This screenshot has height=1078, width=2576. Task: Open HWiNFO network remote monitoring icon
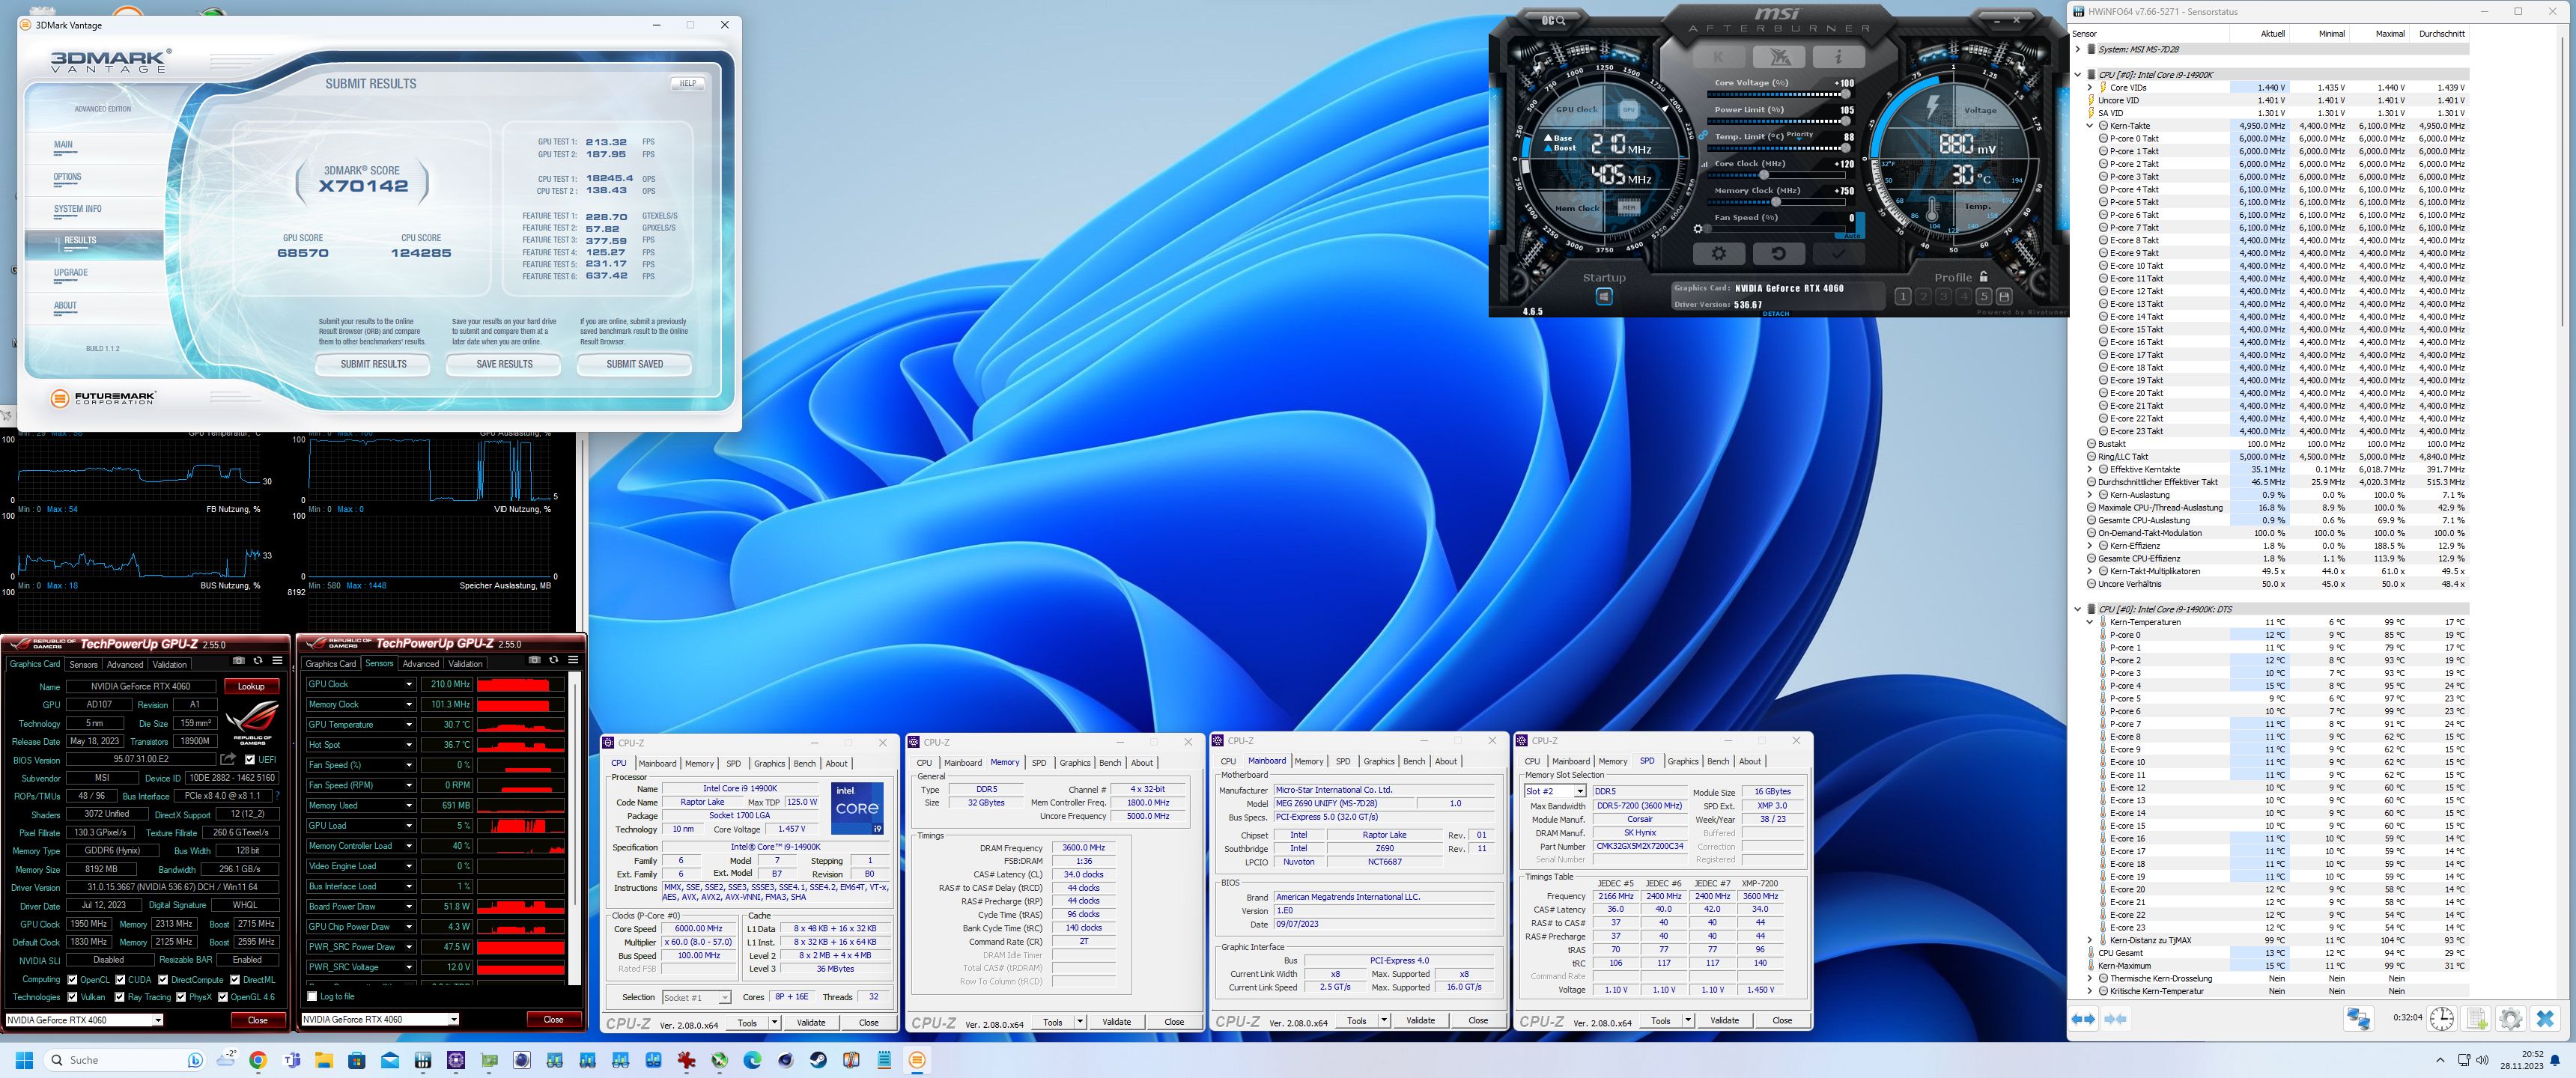(x=2358, y=1019)
